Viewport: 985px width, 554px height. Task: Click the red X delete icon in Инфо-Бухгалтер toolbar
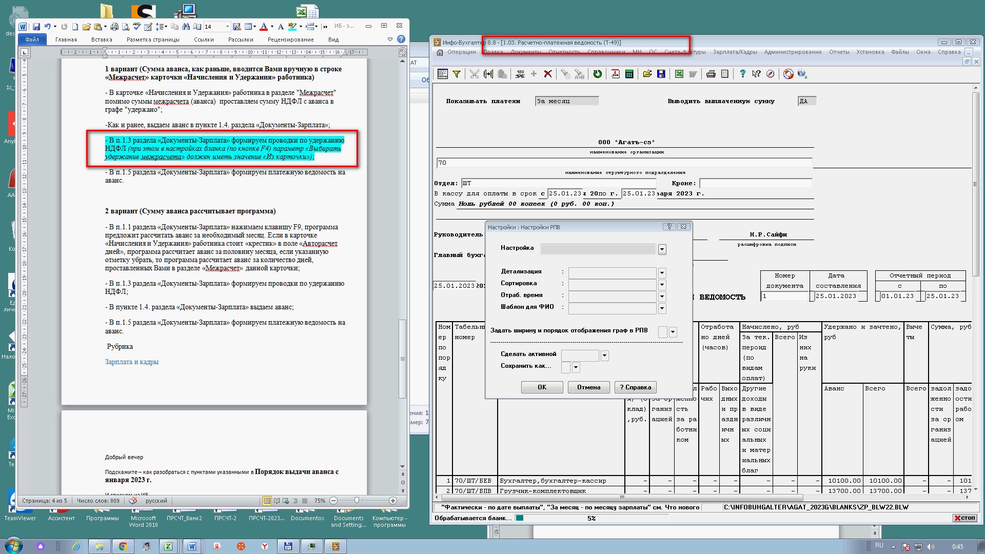(548, 74)
